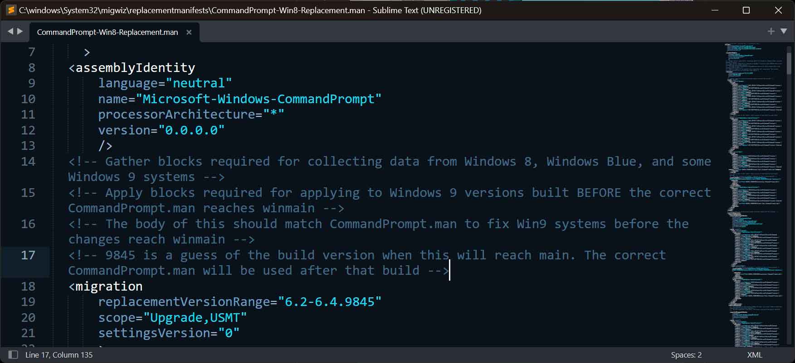Click Line 17, Column 135 status text
The width and height of the screenshot is (795, 363).
click(x=59, y=355)
